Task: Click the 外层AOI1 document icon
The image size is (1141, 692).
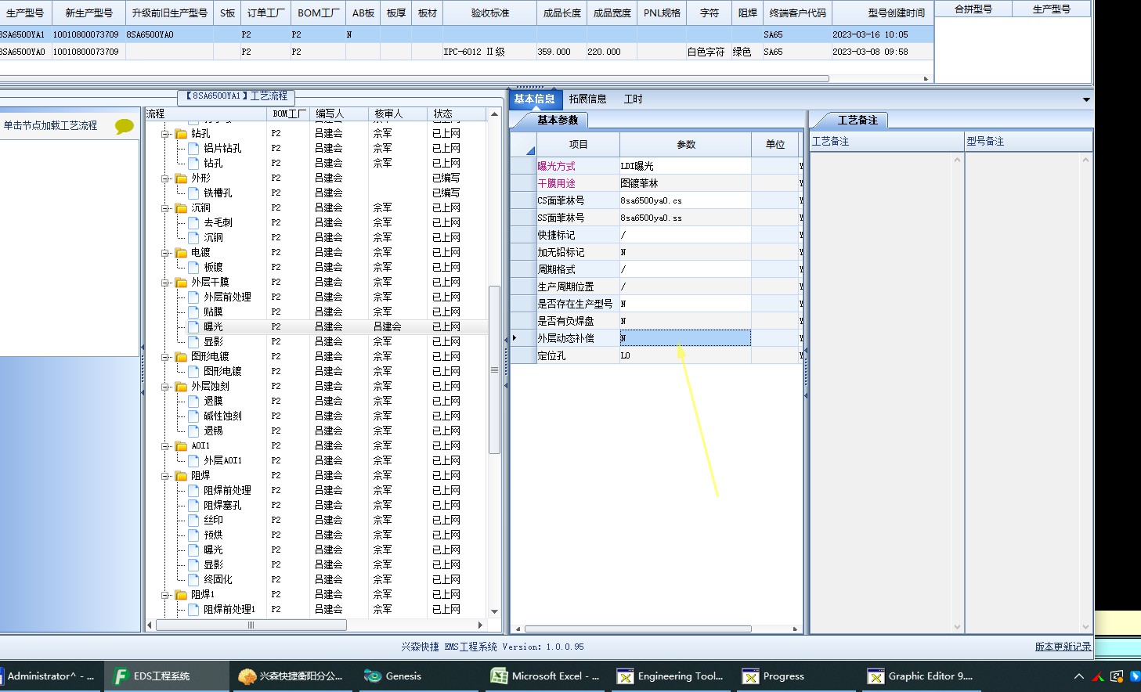Action: tap(193, 460)
